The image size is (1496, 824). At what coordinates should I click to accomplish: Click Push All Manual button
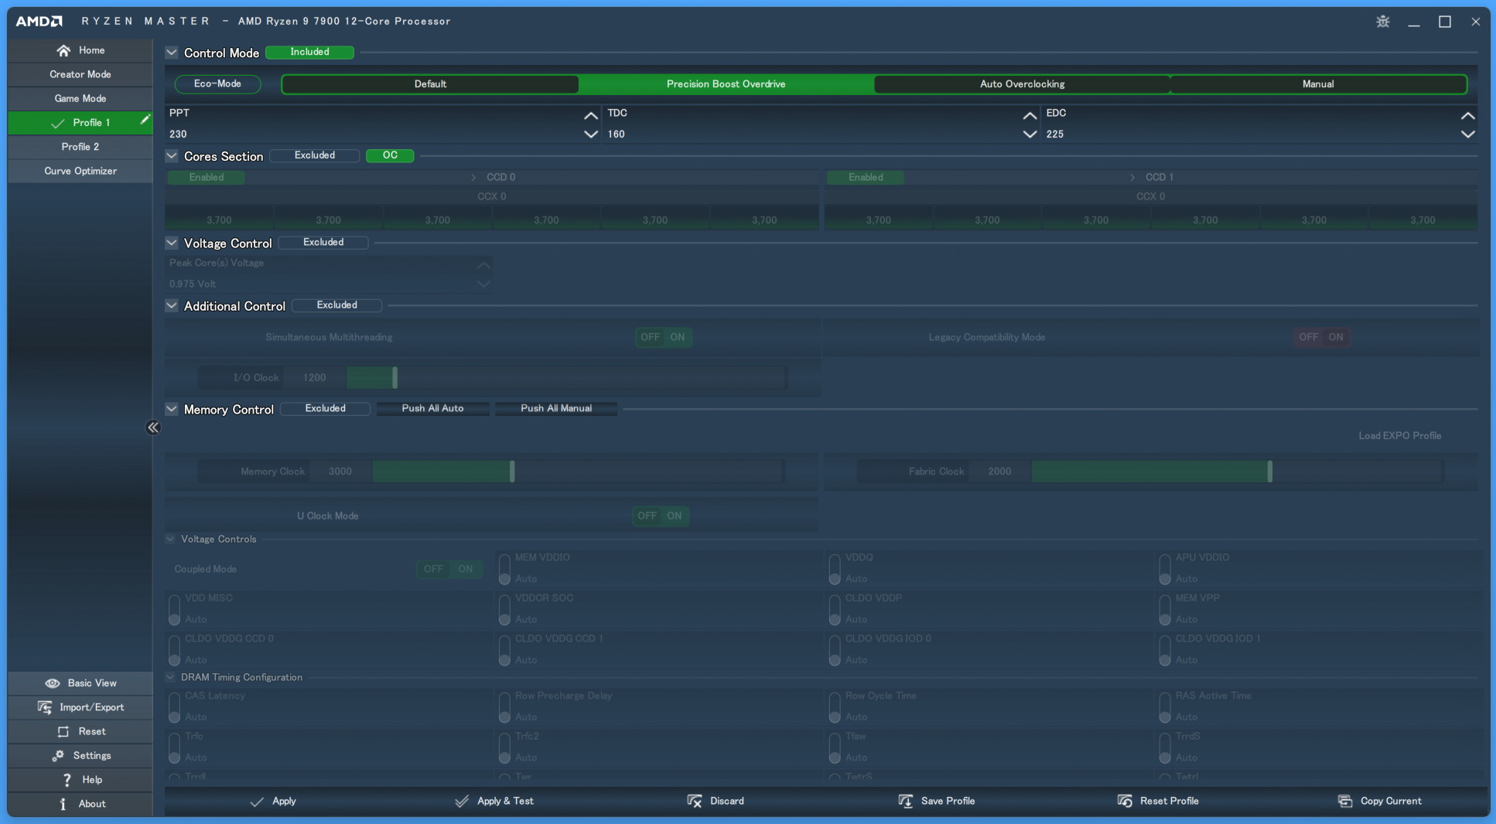tap(556, 408)
